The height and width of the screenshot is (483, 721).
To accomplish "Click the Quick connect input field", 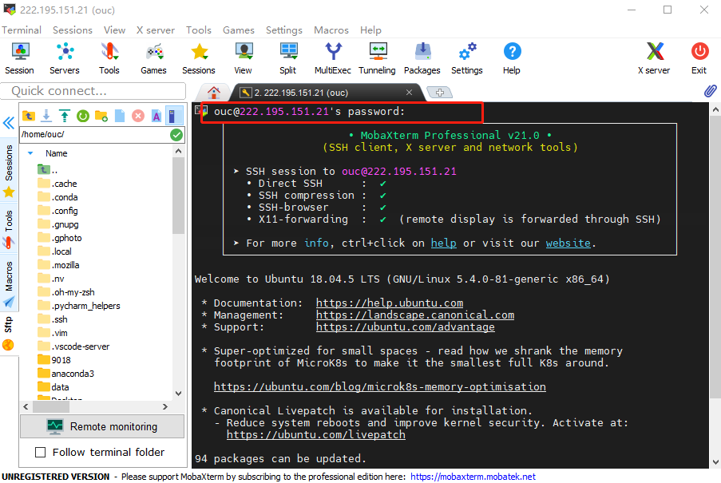I will [93, 91].
